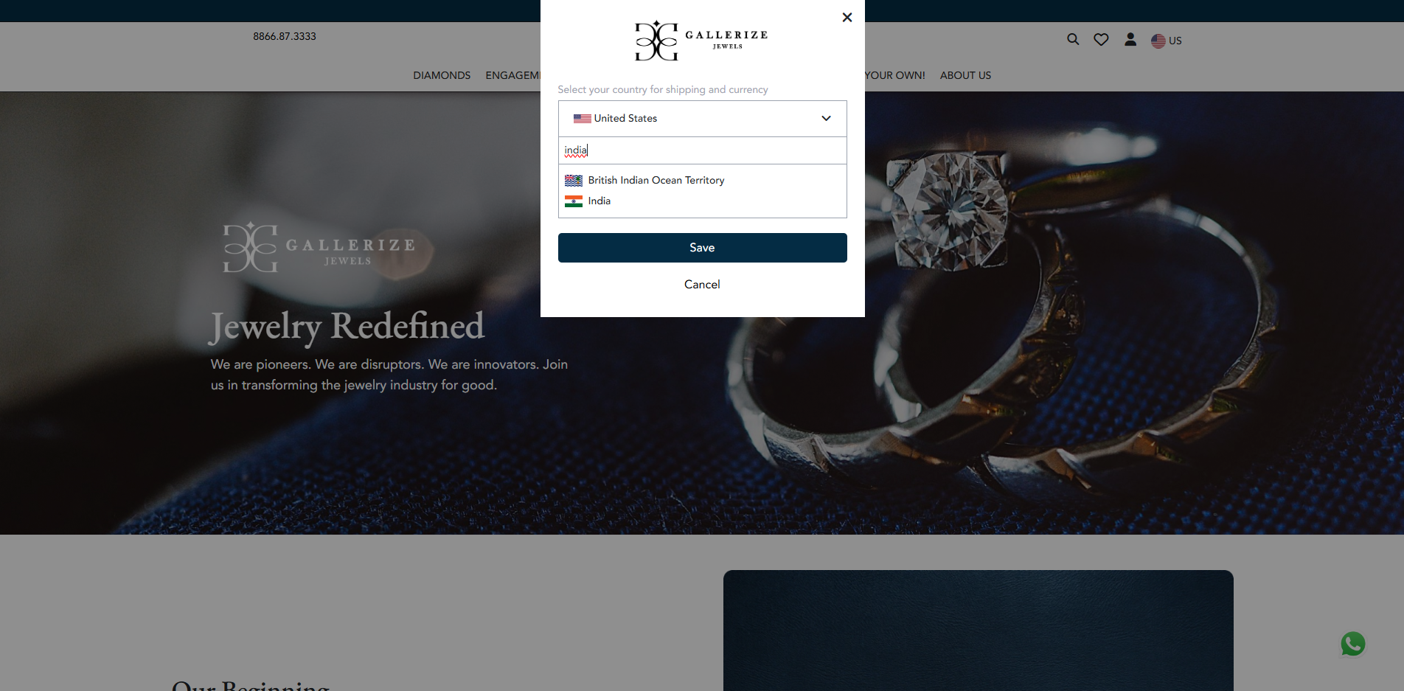1404x691 pixels.
Task: Open the Engagement menu item
Action: [512, 75]
